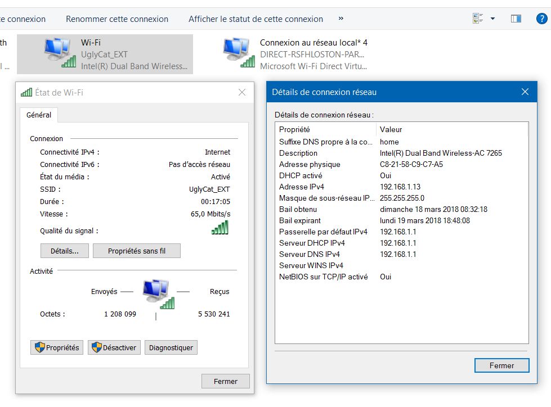Click the État de Wi-Fi title bar icon

pyautogui.click(x=26, y=93)
